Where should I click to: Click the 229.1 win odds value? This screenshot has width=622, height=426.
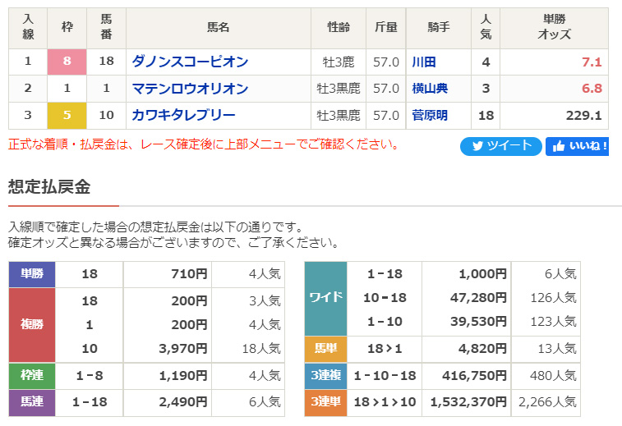tap(583, 115)
